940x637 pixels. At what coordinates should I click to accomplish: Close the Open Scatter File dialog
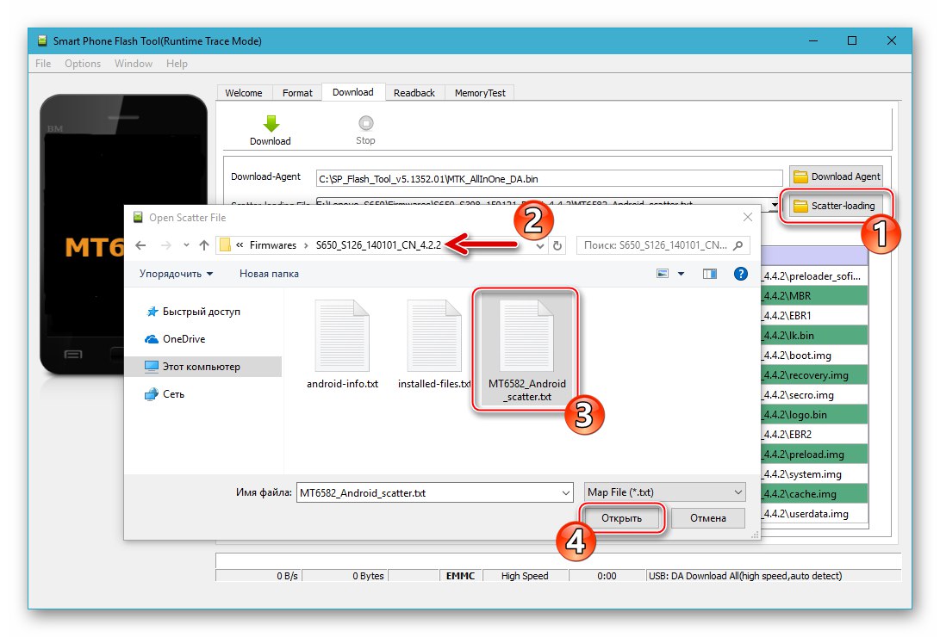point(748,217)
